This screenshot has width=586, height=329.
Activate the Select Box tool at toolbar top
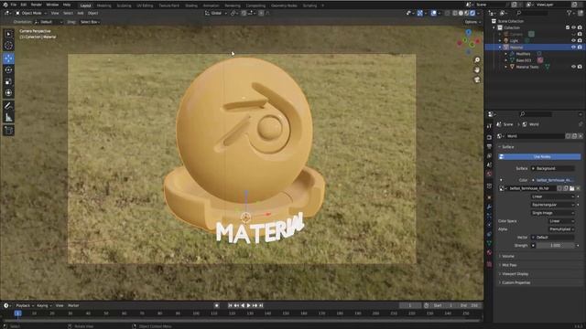tap(8, 34)
